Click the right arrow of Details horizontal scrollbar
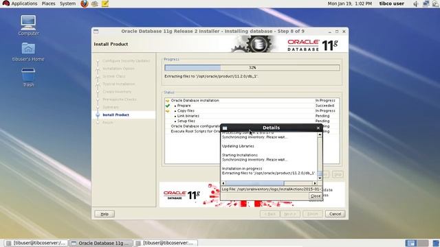The image size is (440, 247). coord(315,183)
